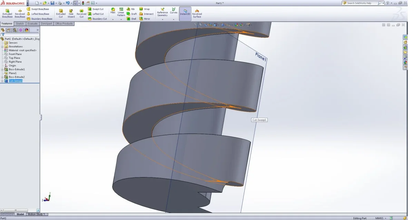Select the Lofted Cut tool
The image size is (415, 220).
point(96,14)
